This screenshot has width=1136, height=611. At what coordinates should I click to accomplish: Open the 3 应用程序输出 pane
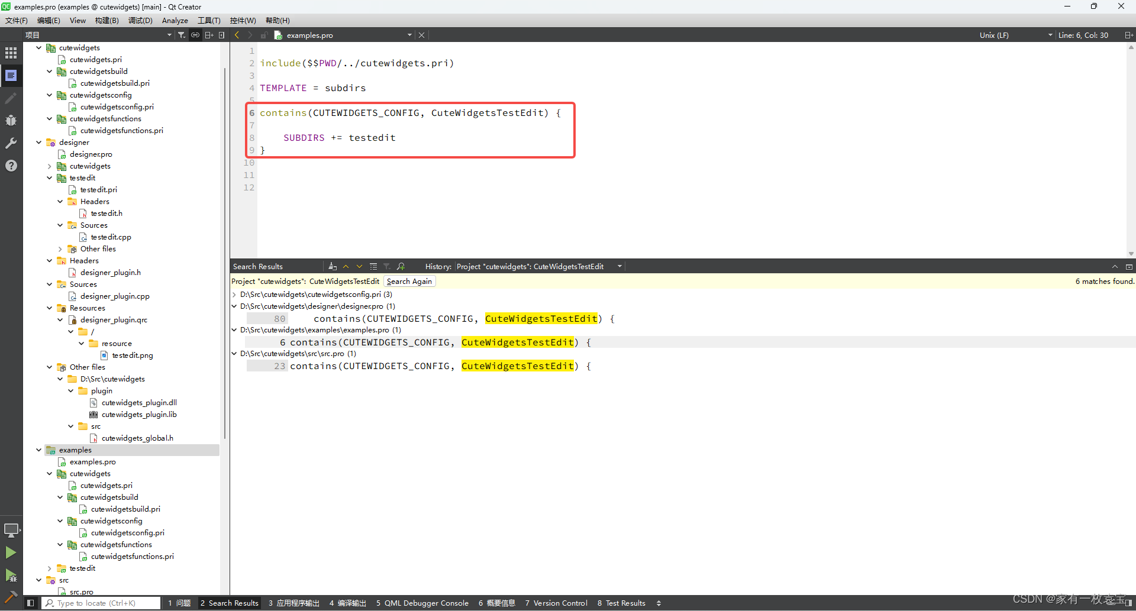(294, 603)
